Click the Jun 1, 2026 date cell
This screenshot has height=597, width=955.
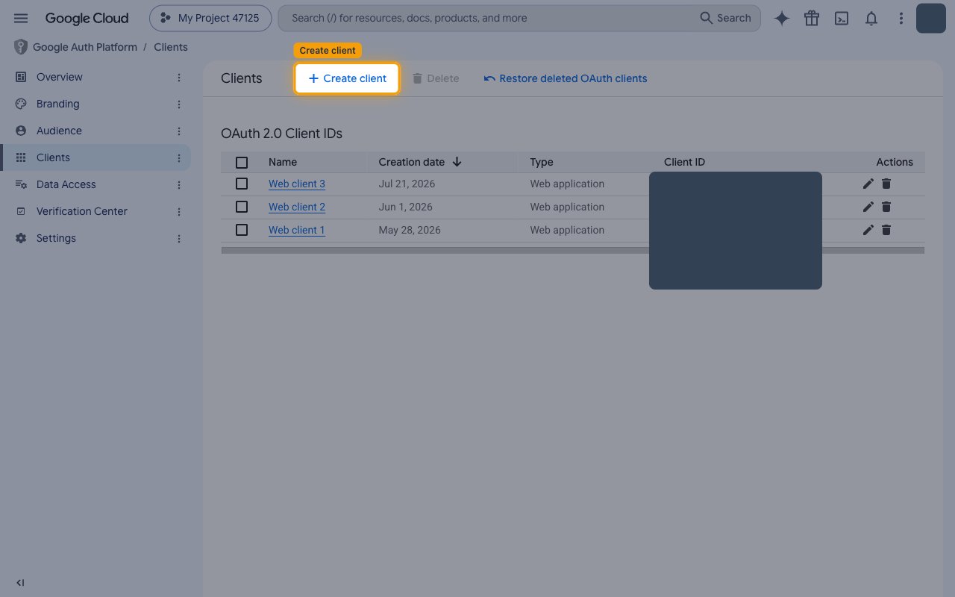(x=405, y=207)
